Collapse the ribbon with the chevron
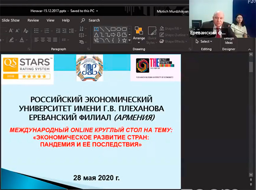The width and height of the screenshot is (256, 190). click(x=249, y=49)
